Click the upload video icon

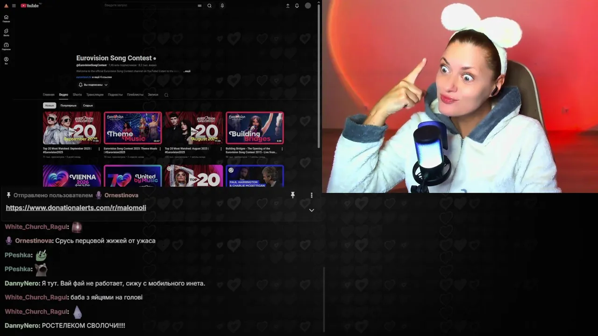coord(288,6)
